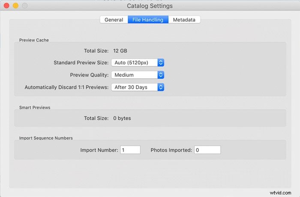300x197 pixels.
Task: Select the File Handling tab
Action: [x=148, y=20]
